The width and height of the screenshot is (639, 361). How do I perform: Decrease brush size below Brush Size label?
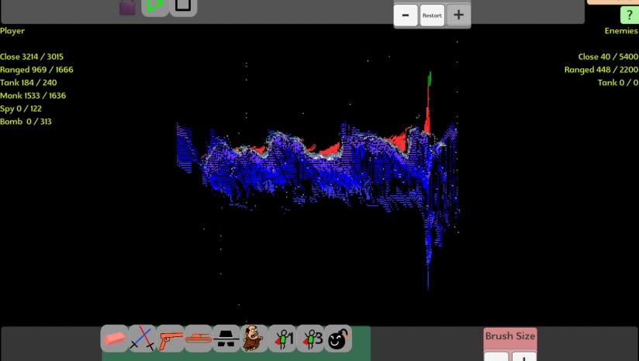point(496,356)
